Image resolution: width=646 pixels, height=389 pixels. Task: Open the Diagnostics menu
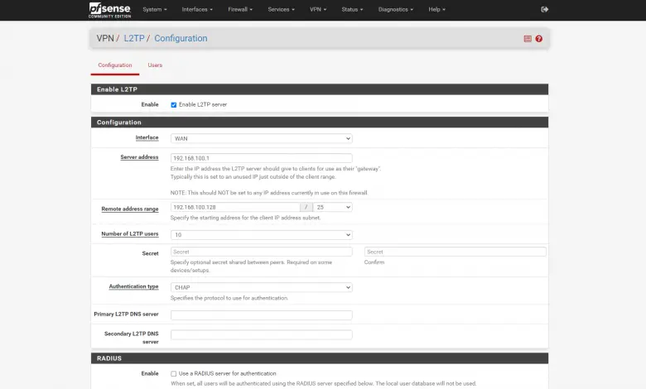pos(396,9)
